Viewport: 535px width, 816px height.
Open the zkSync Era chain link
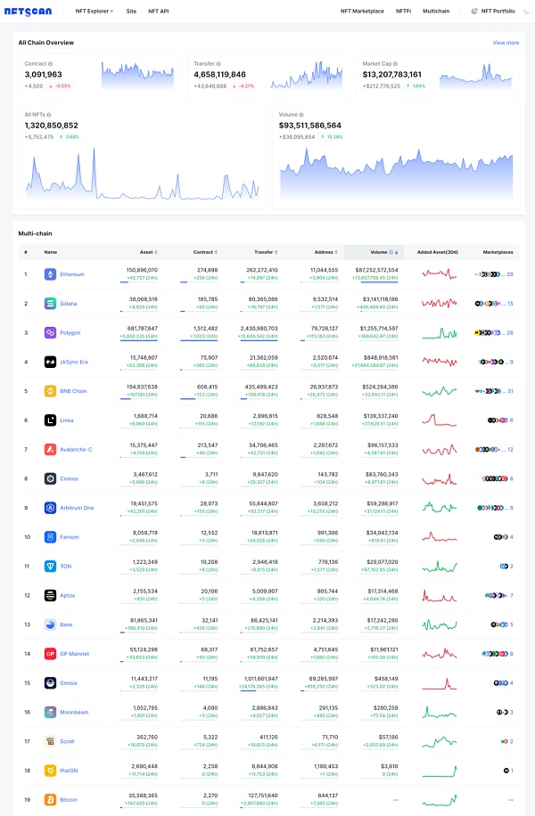[x=74, y=362]
